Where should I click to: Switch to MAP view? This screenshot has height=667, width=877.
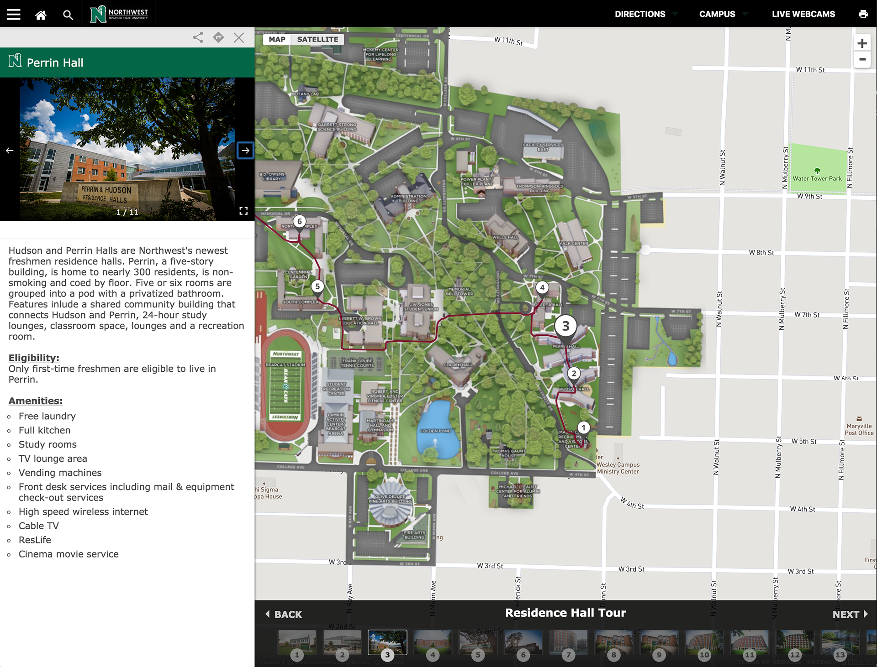click(x=277, y=39)
